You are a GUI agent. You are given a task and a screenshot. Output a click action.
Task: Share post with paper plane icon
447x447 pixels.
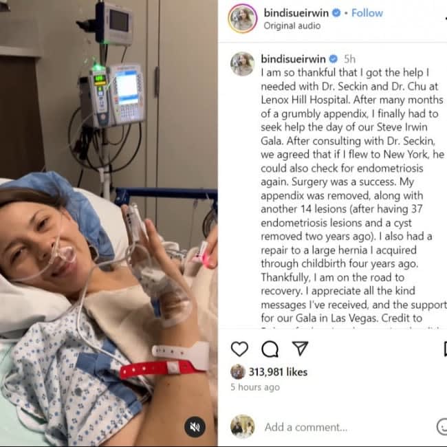pos(301,349)
